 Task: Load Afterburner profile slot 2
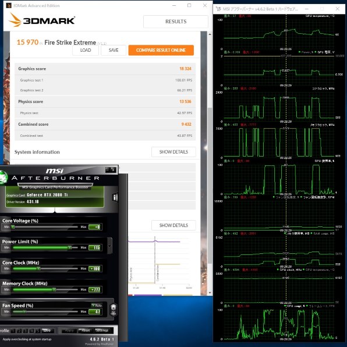click(x=19, y=331)
